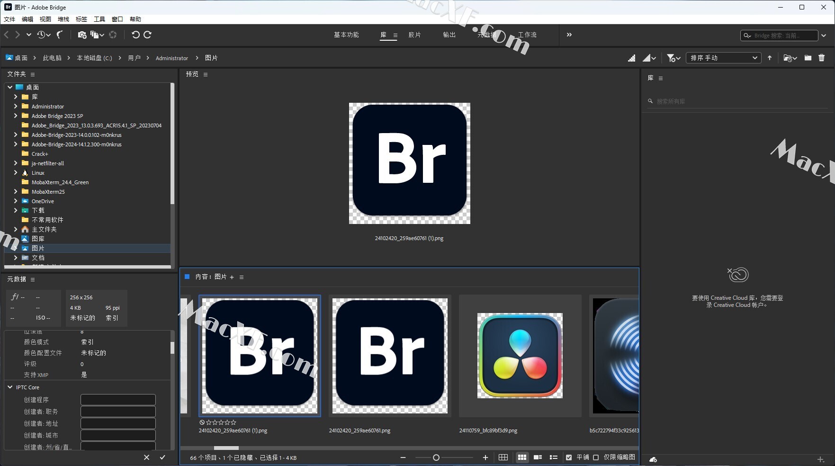Screen dimensions: 835x466
Task: Open the 库 panel menu
Action: click(x=661, y=78)
